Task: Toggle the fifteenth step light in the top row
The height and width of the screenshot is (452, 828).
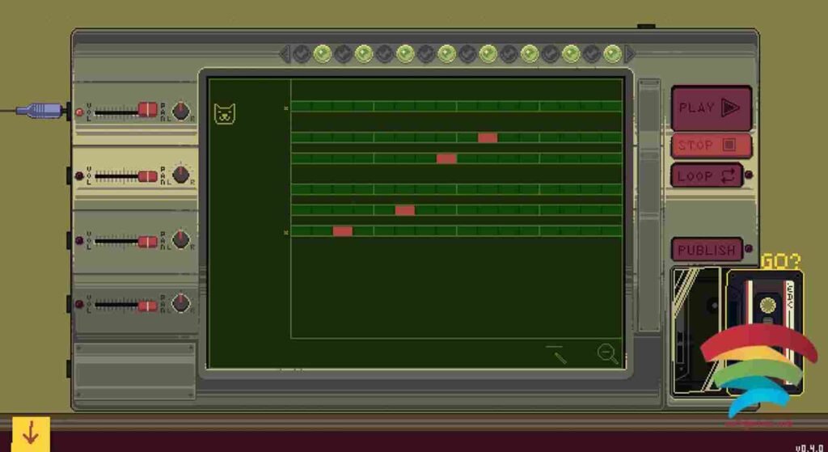Action: (x=591, y=54)
